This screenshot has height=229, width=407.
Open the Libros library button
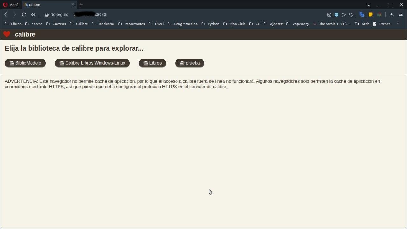(152, 63)
